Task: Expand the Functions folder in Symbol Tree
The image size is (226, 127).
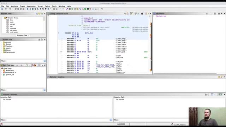Action: pos(1,46)
